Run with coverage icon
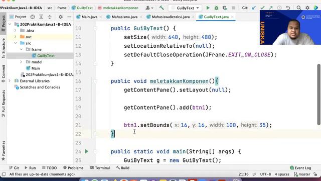This screenshot has height=181, width=321. point(225,8)
